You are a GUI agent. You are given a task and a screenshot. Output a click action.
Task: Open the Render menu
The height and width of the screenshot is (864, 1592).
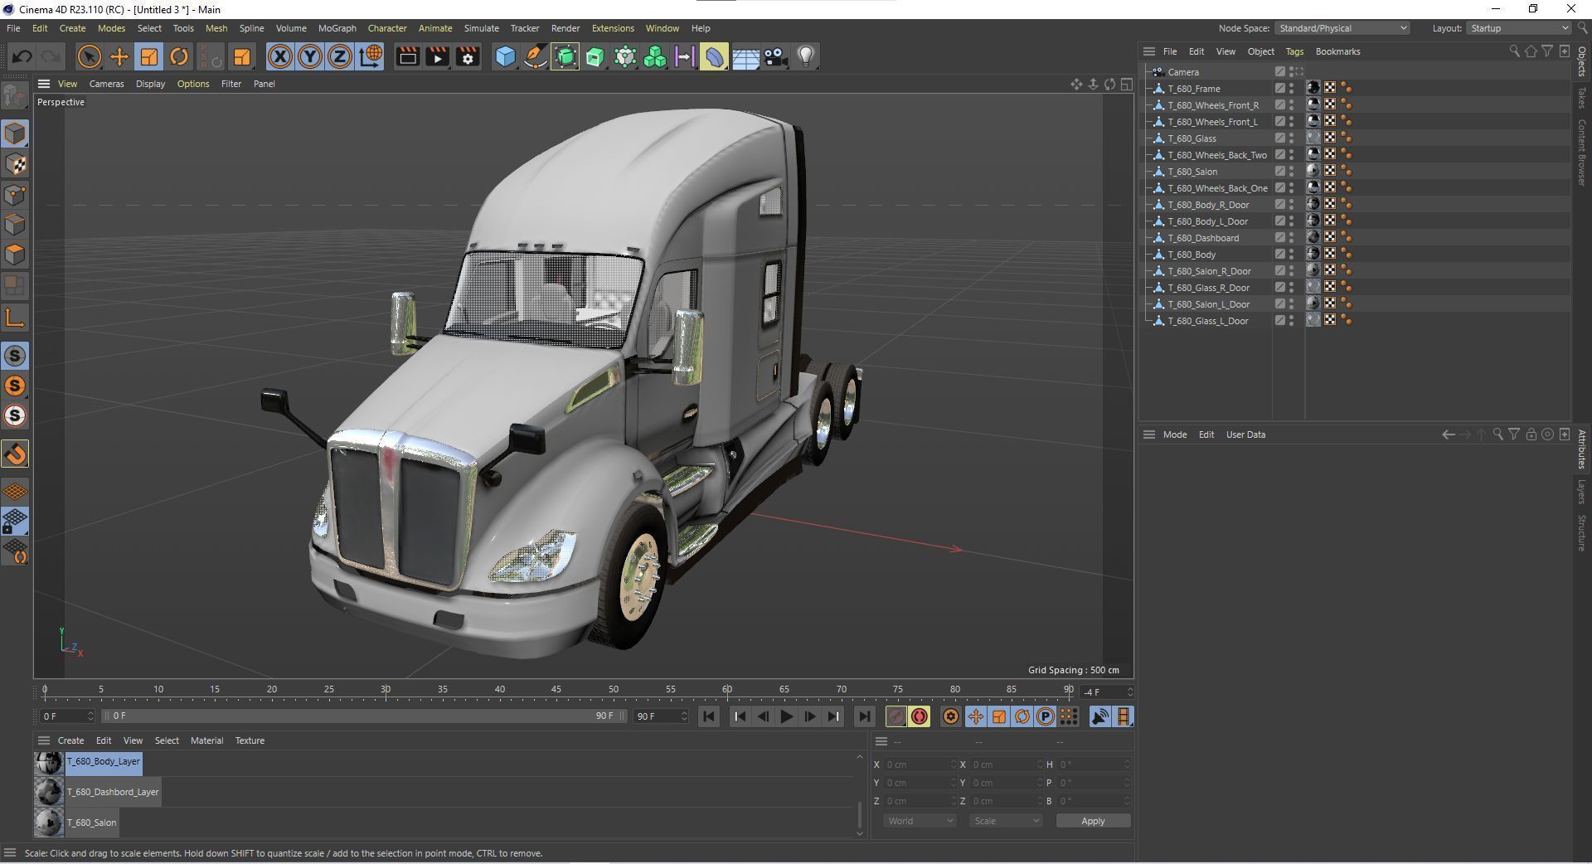point(565,28)
